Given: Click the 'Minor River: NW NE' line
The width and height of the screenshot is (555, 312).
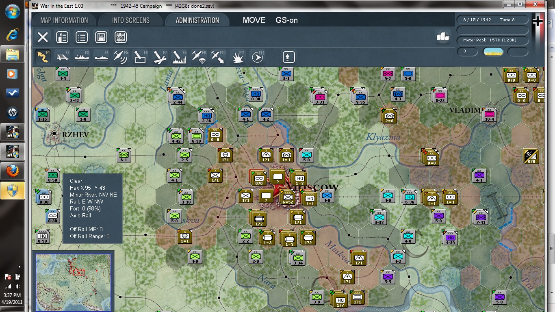Looking at the screenshot, I should pyautogui.click(x=93, y=195).
